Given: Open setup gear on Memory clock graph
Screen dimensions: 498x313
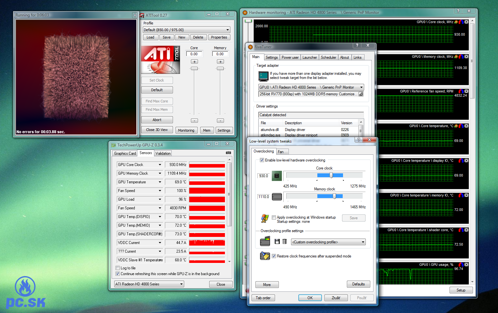Looking at the screenshot, I should tap(456, 57).
